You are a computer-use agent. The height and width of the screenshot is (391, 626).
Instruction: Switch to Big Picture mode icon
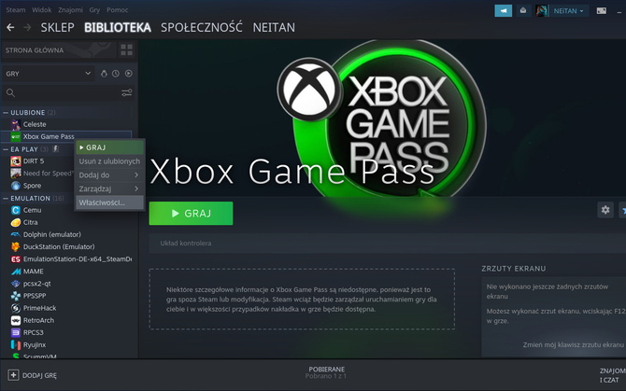click(602, 11)
